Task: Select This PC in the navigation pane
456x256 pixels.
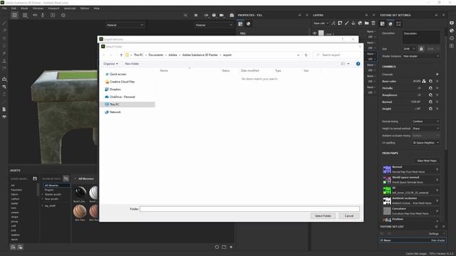Action: coord(128,105)
